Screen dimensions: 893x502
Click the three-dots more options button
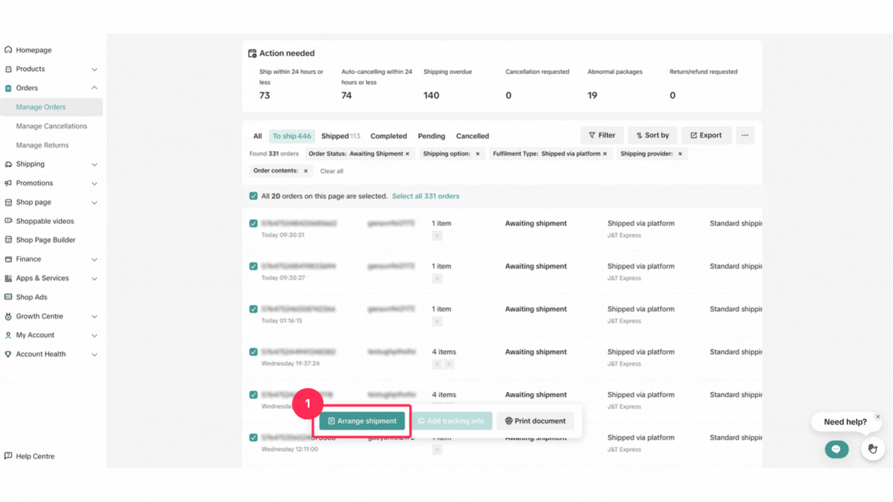click(745, 135)
